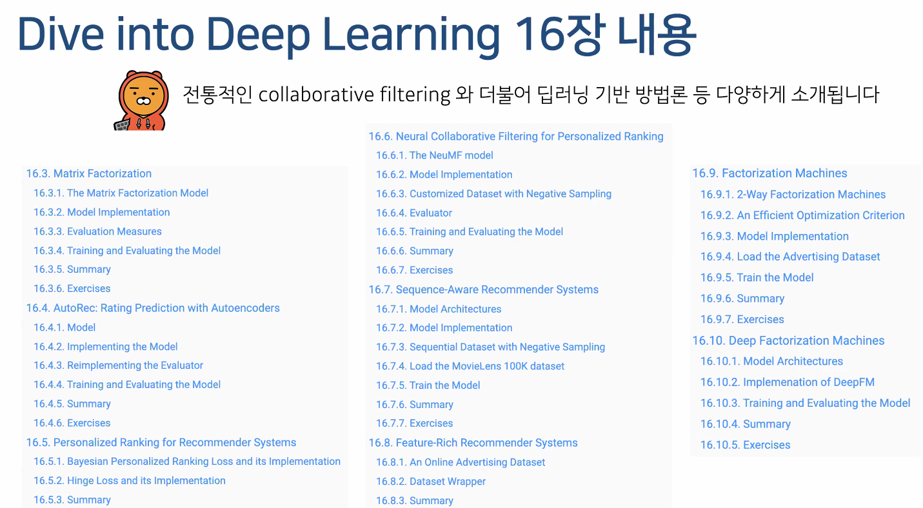The height and width of the screenshot is (508, 923).
Task: Open 16.6.1. The NeuMF model
Action: pyautogui.click(x=435, y=155)
